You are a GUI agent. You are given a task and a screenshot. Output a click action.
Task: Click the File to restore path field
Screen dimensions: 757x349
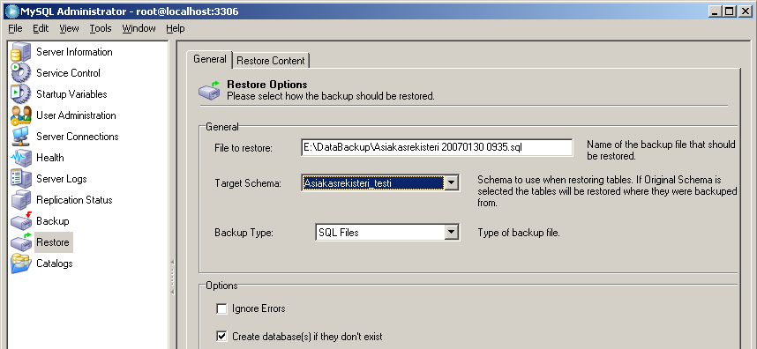coord(437,147)
